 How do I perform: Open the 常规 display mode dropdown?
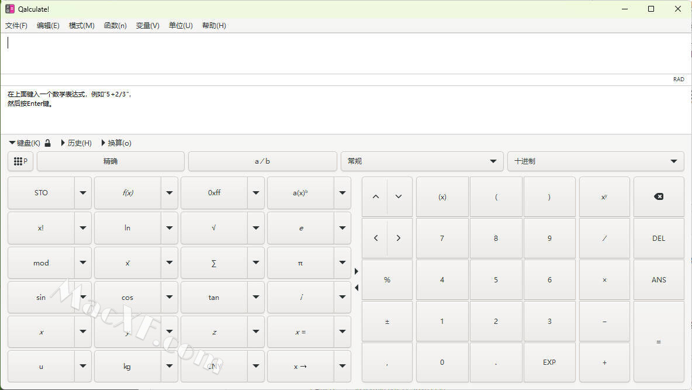(x=422, y=161)
